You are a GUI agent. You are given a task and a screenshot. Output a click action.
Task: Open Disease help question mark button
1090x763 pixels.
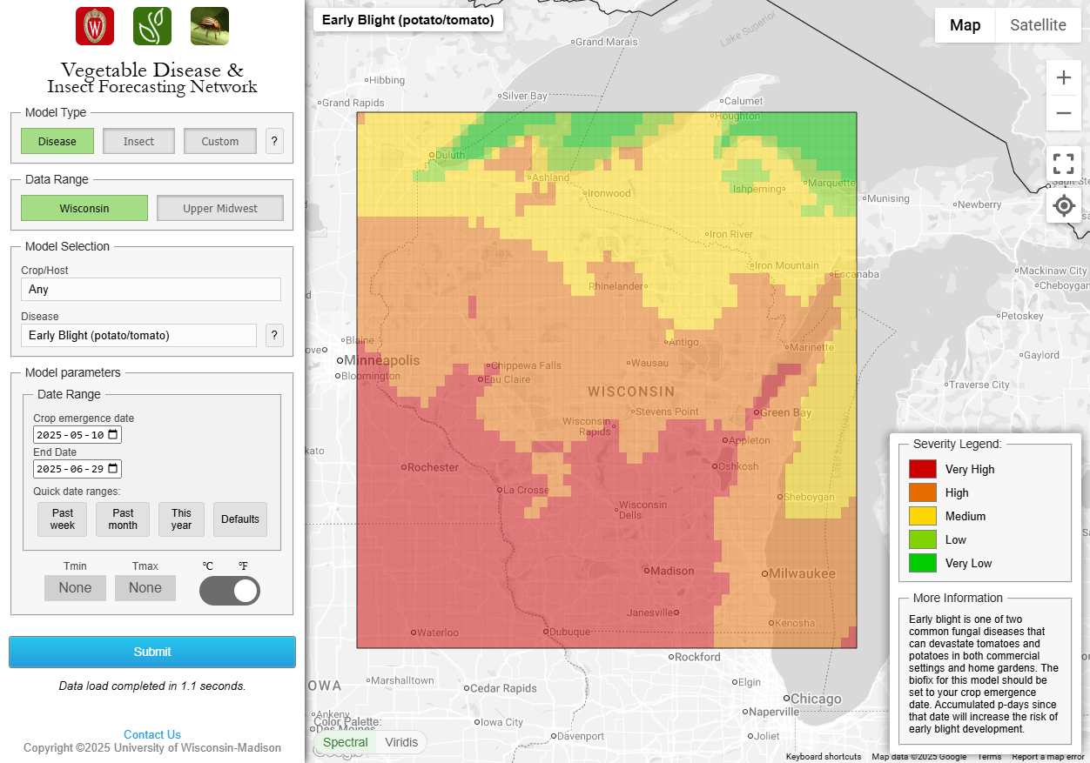274,335
